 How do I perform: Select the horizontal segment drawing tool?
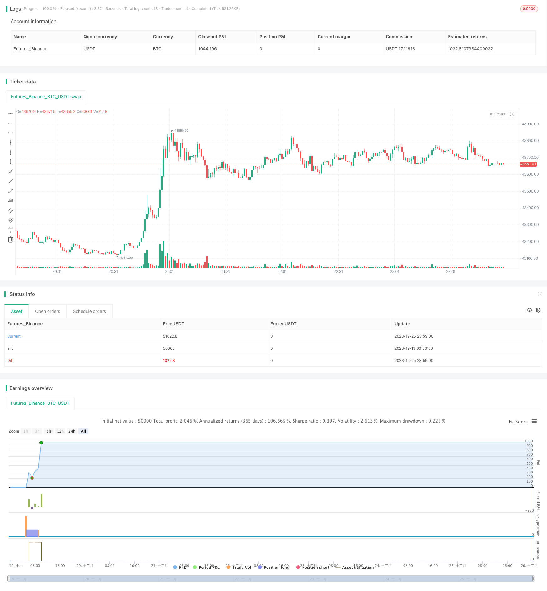point(11,133)
